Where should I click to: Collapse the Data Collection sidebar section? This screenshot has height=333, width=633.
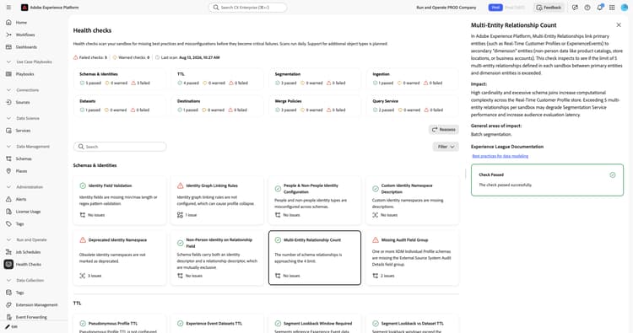tap(9, 280)
